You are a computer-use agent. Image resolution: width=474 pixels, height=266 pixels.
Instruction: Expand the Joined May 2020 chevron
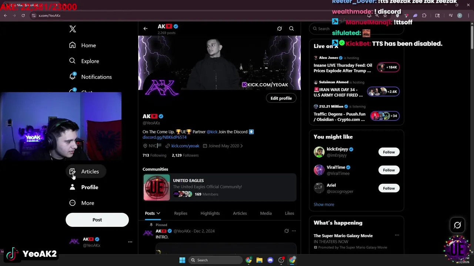click(242, 146)
